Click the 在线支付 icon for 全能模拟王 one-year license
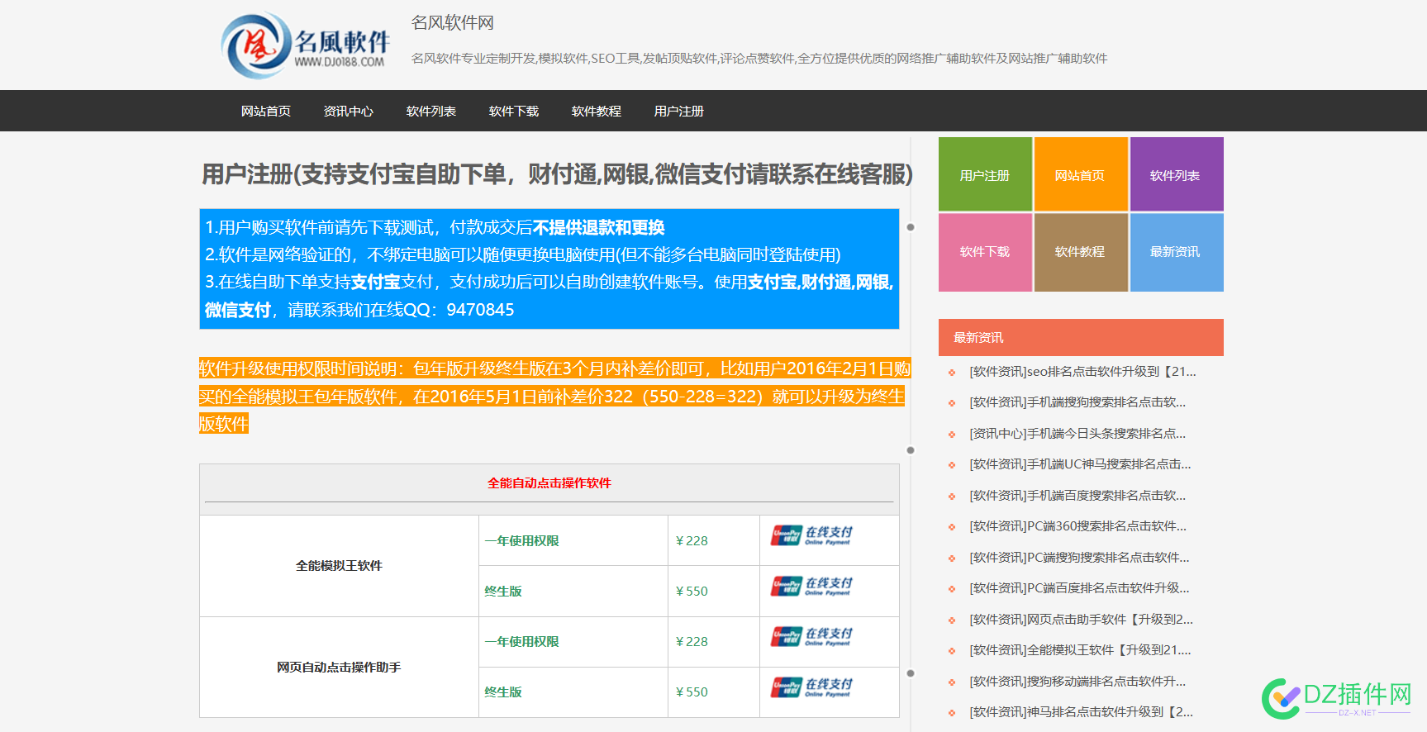This screenshot has width=1427, height=732. [x=811, y=535]
